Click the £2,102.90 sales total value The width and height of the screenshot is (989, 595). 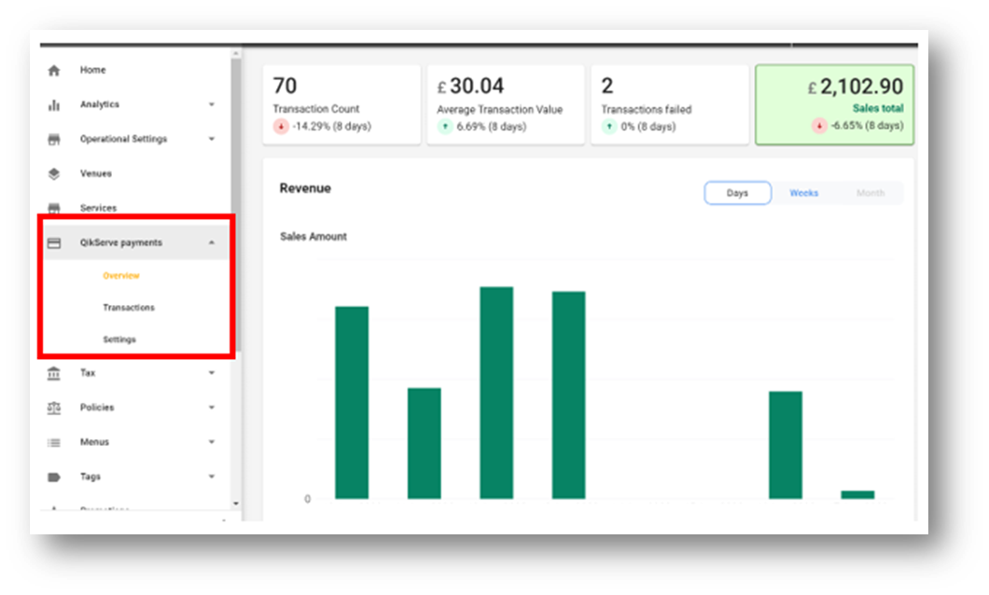click(x=856, y=87)
